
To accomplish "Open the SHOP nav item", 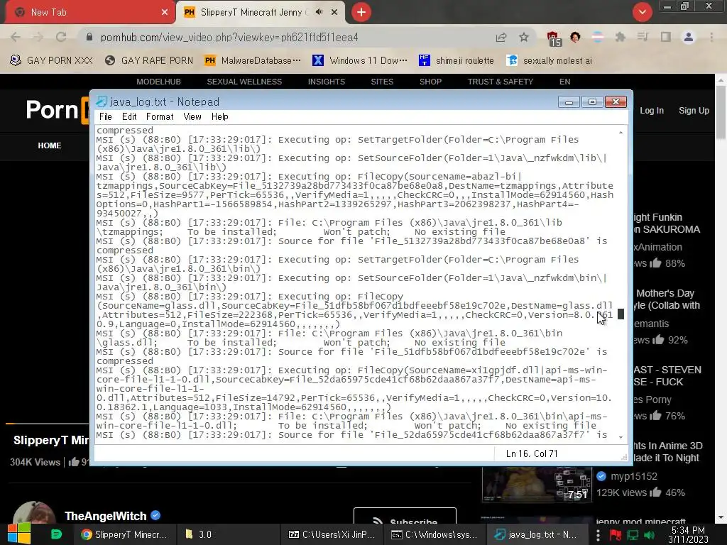I will [x=430, y=82].
